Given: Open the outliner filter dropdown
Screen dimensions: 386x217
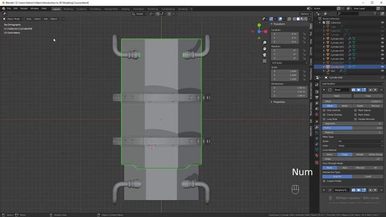Looking at the screenshot, I should 376,14.
